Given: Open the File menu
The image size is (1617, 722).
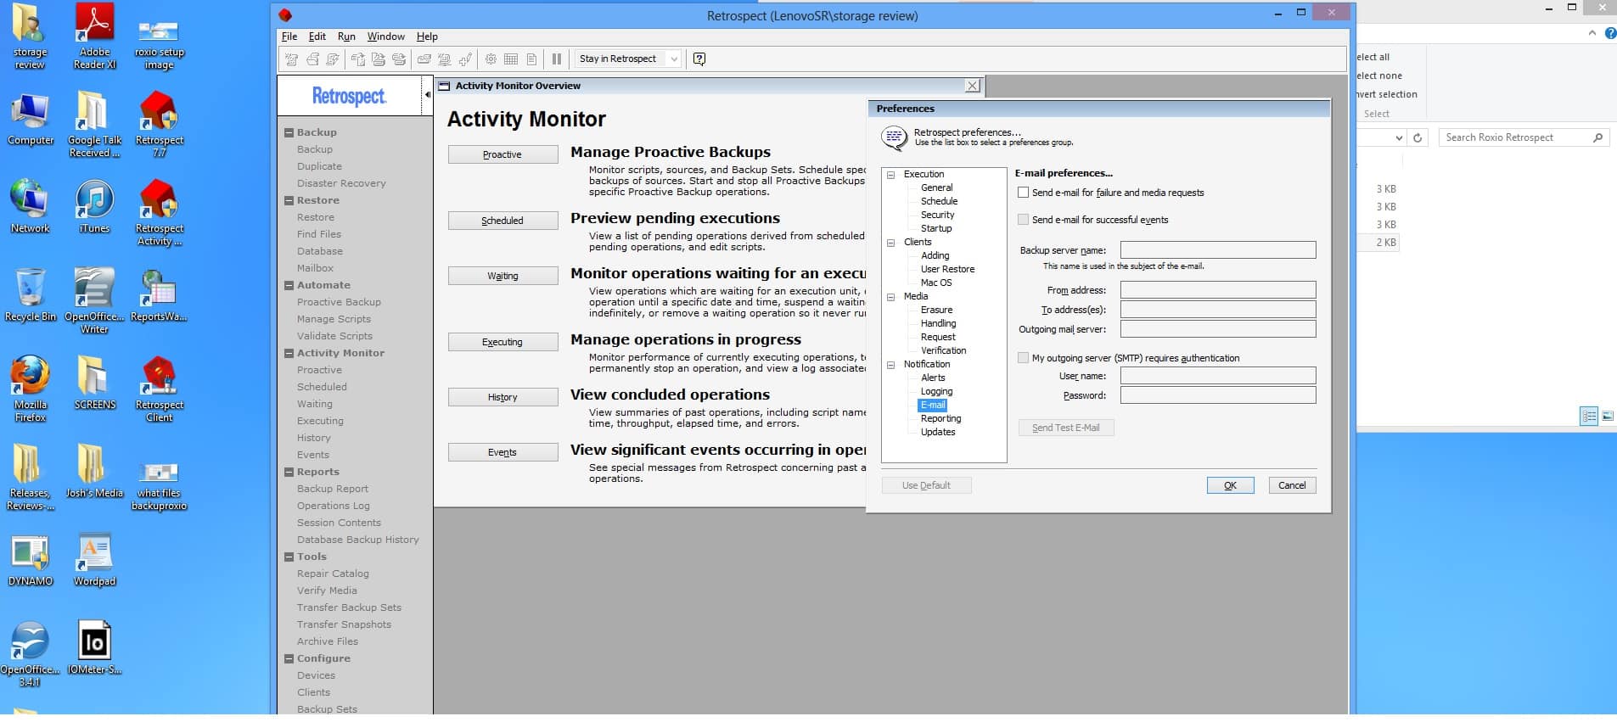Looking at the screenshot, I should pyautogui.click(x=289, y=36).
